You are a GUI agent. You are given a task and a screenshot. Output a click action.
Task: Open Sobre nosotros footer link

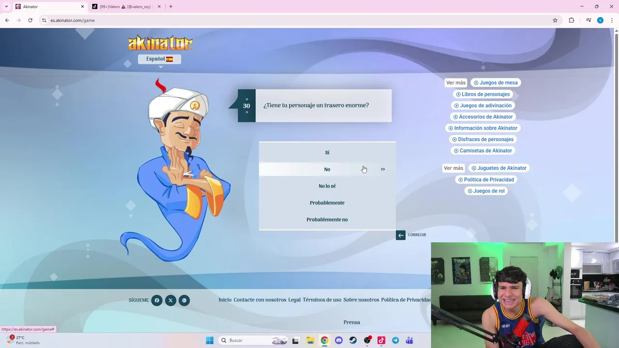pos(361,300)
